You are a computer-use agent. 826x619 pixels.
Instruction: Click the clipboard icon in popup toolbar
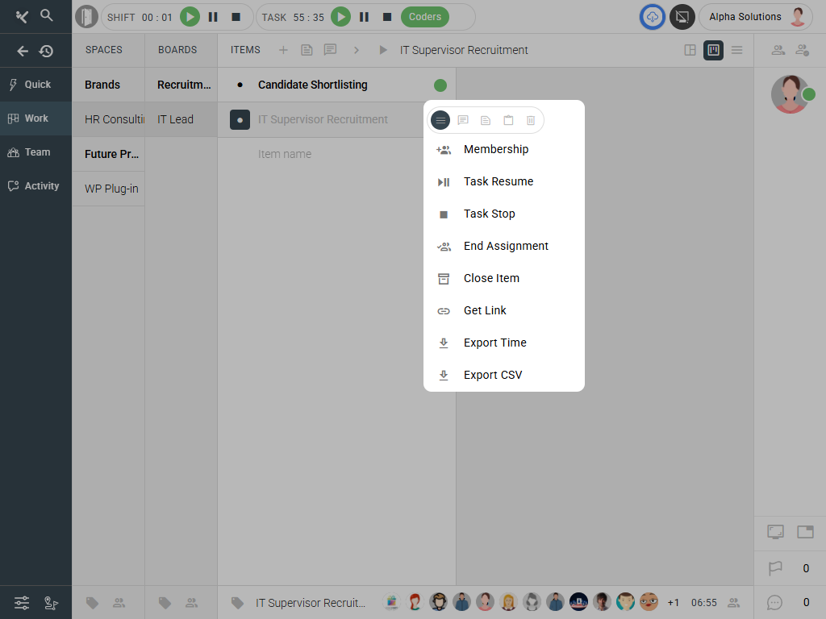(x=508, y=120)
